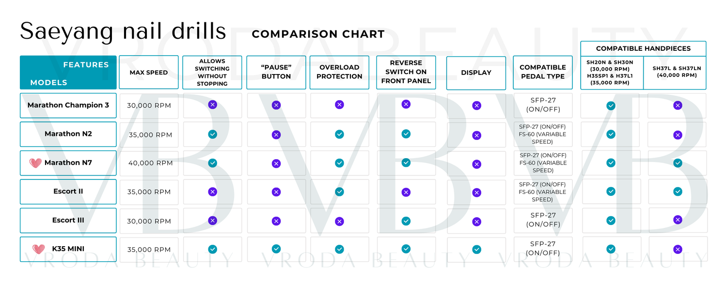Click Marathon N7's 40,000 RPM speed cell
Image resolution: width=727 pixels, height=282 pixels.
coord(150,163)
